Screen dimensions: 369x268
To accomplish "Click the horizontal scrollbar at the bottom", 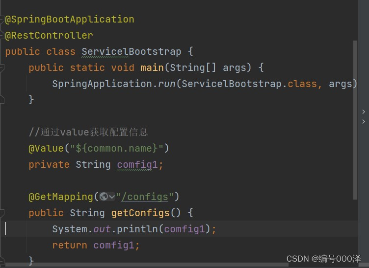I will pyautogui.click(x=147, y=265).
